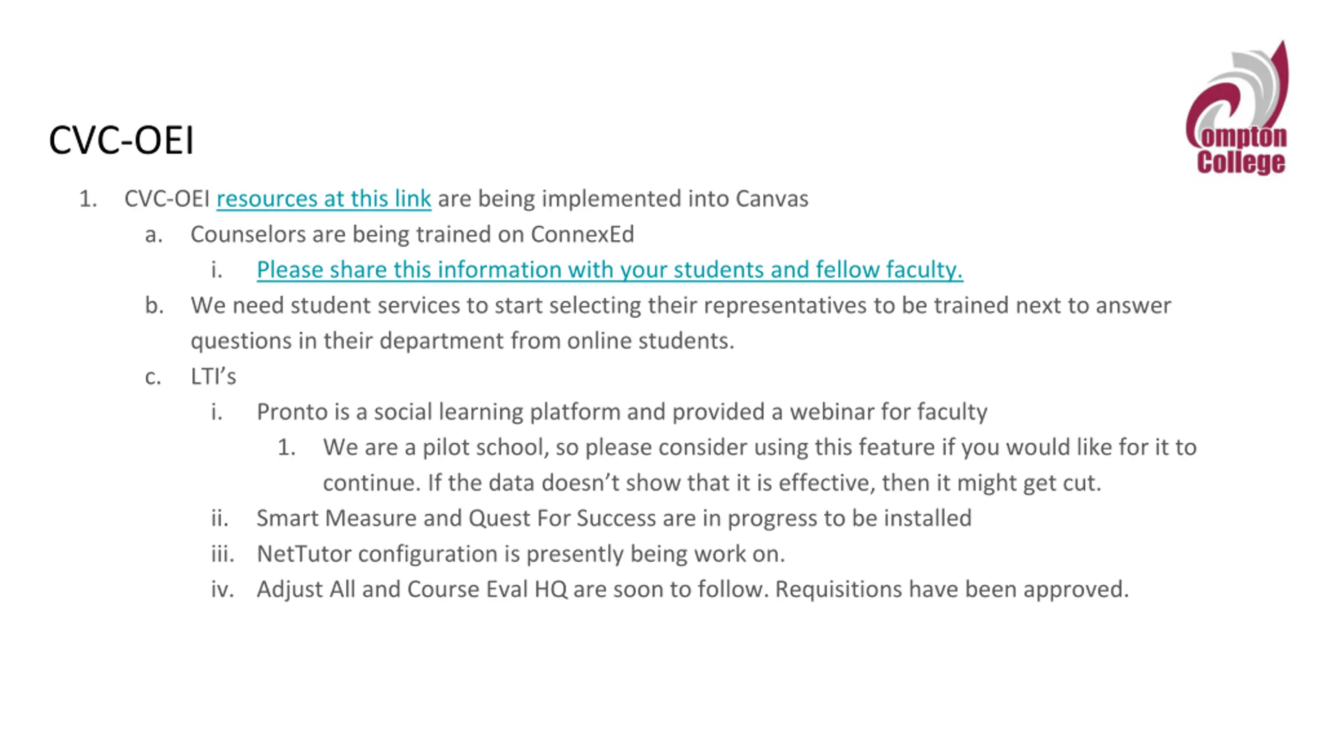This screenshot has width=1323, height=744.
Task: Click 'continue. If the data doesn't show' line
Action: (712, 483)
